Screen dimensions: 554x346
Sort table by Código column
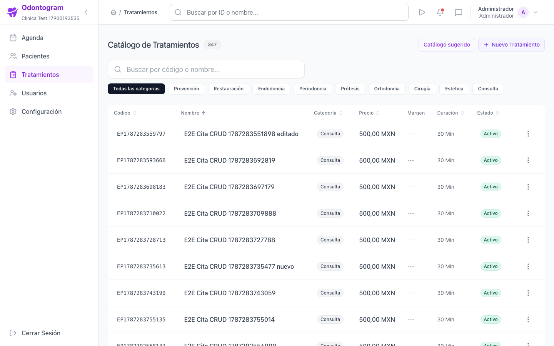[x=125, y=113]
